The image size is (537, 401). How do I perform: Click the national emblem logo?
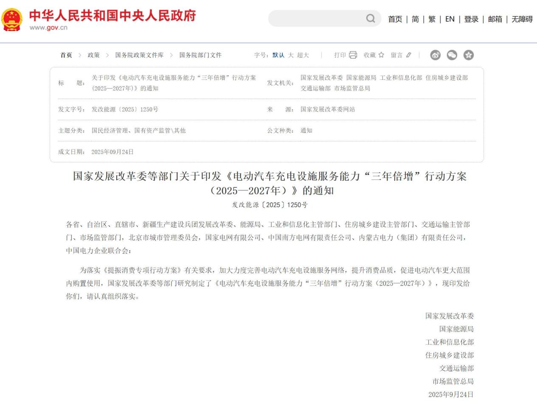(12, 19)
